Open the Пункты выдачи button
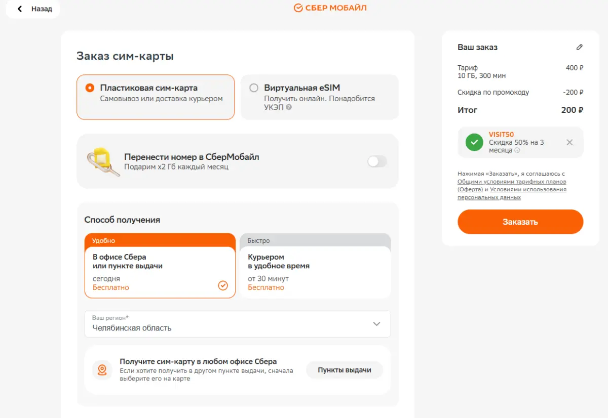Image resolution: width=608 pixels, height=418 pixels. coord(345,370)
